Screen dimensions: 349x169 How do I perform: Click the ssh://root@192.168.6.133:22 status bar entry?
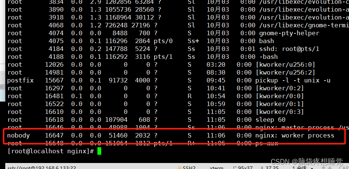[x=42, y=168]
